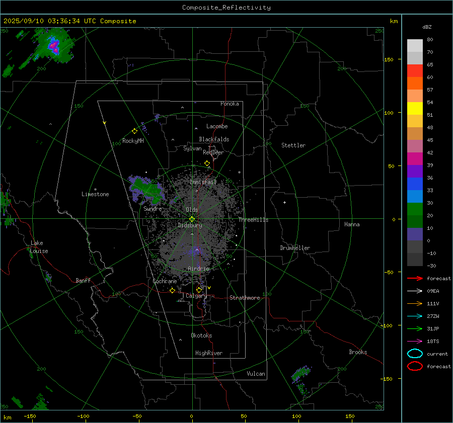Click the Lake Louise label
The width and height of the screenshot is (453, 423).
39,247
